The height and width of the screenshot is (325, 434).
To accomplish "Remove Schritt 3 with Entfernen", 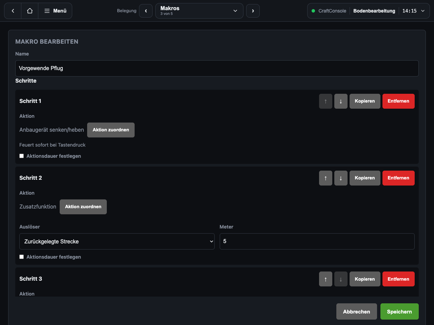I will (398, 279).
